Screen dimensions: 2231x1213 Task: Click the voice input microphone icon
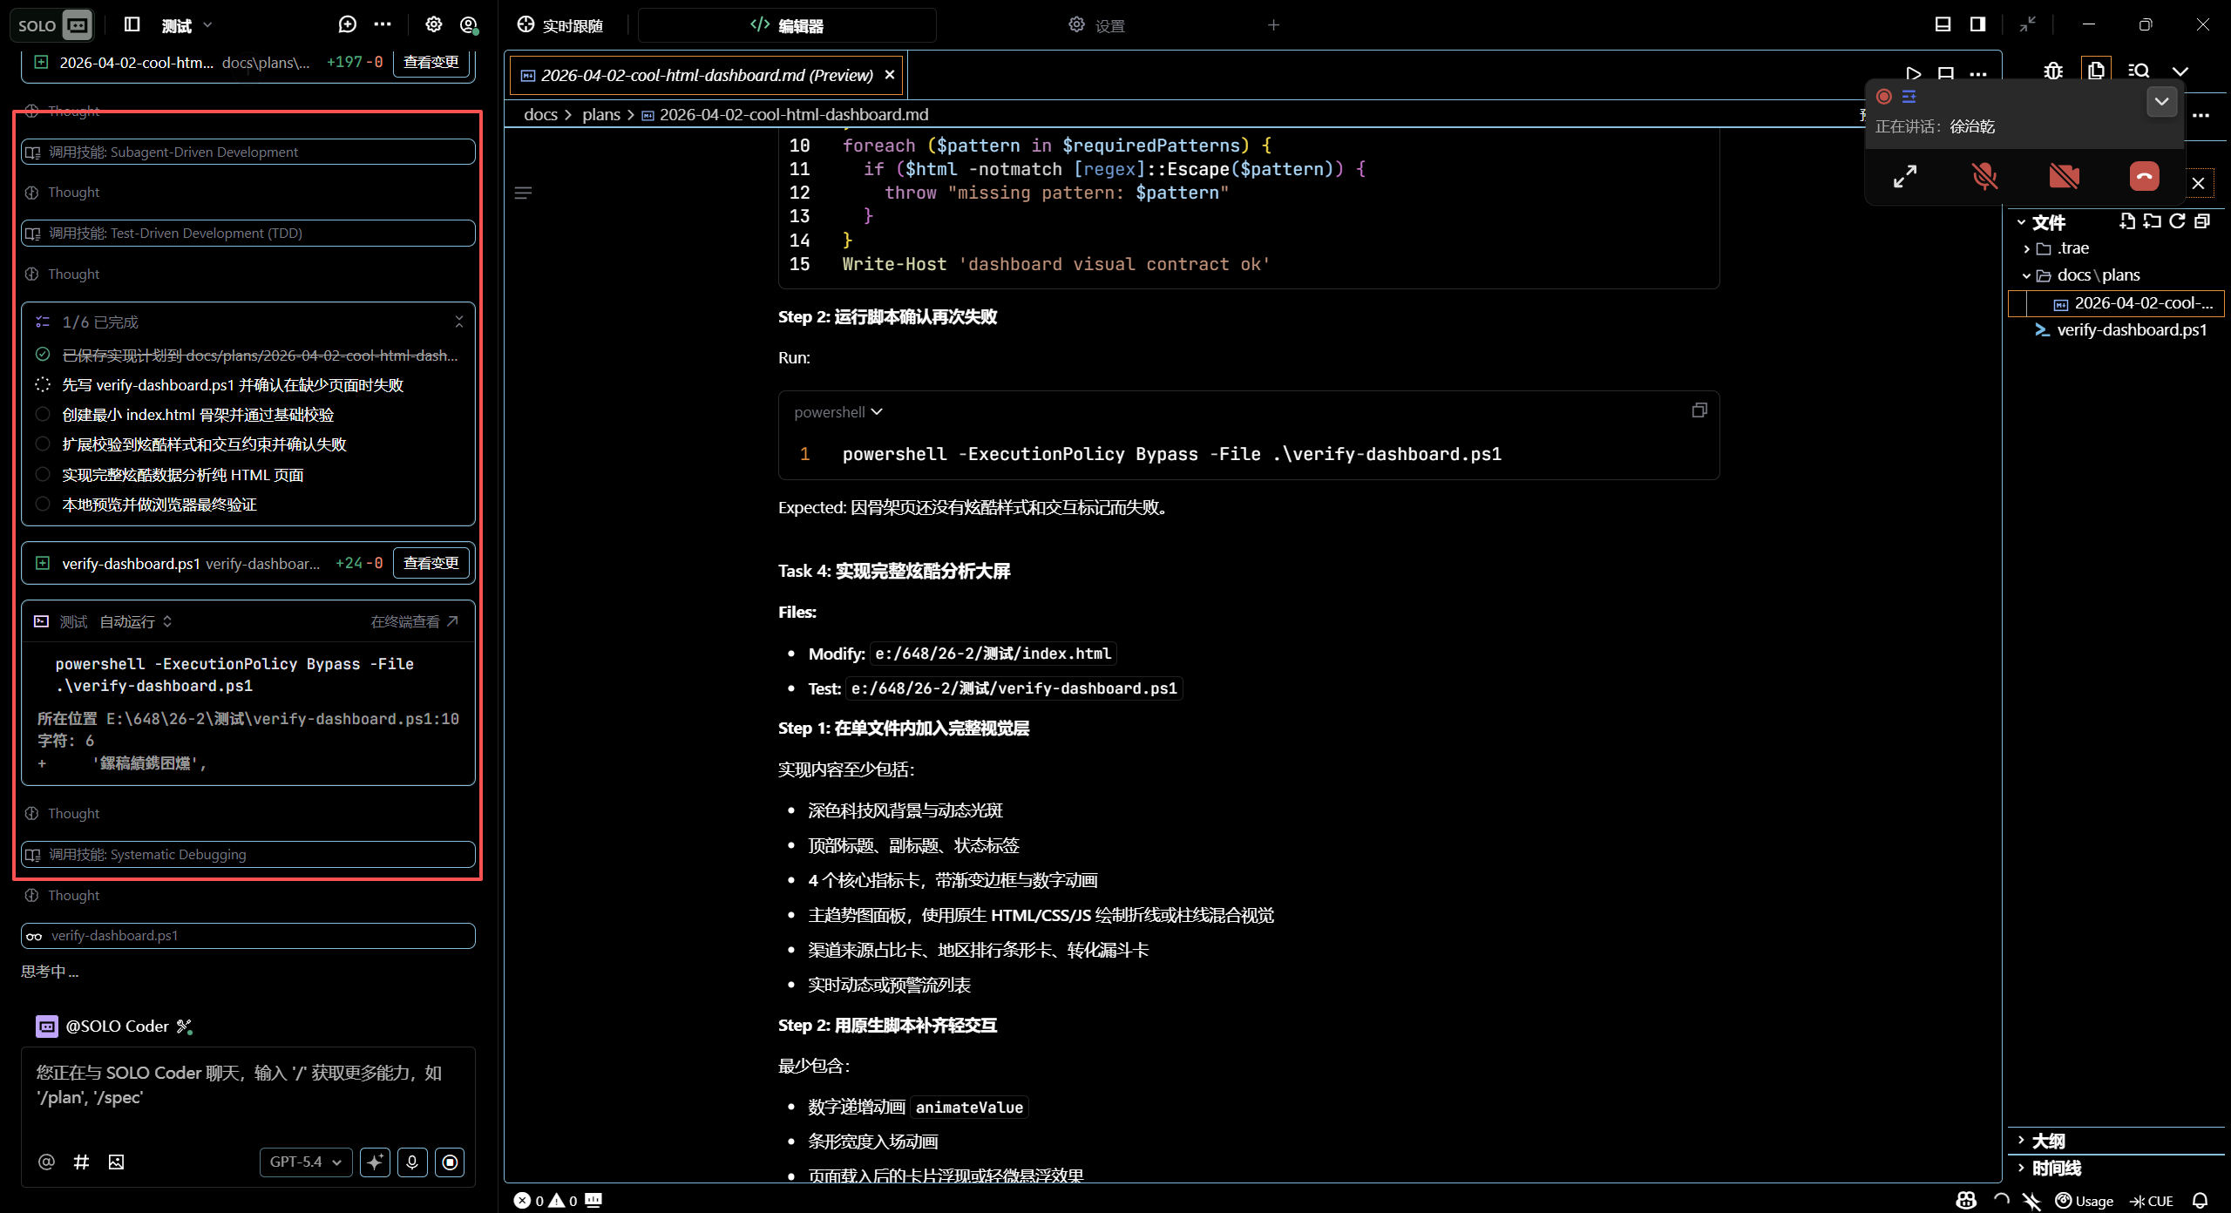tap(412, 1162)
